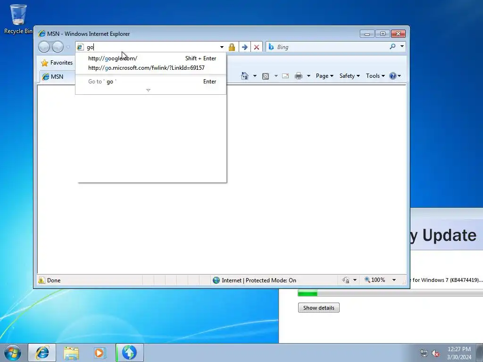Image resolution: width=483 pixels, height=362 pixels.
Task: Open Windows Explorer taskbar icon
Action: click(x=71, y=353)
